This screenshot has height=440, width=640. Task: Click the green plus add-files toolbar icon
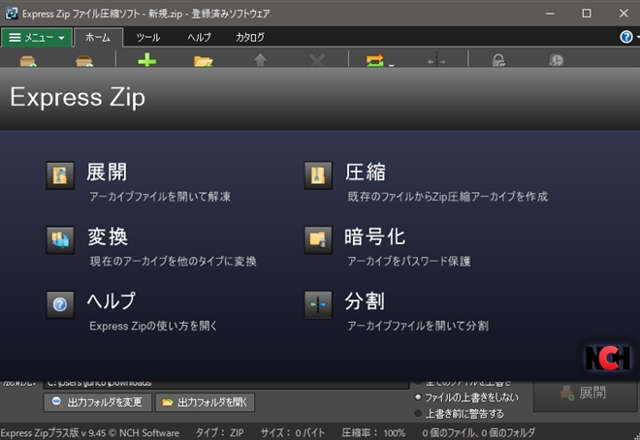point(147,60)
